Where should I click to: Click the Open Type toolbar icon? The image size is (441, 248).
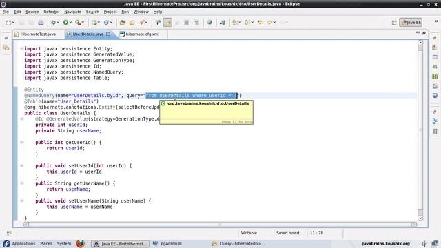(x=123, y=23)
